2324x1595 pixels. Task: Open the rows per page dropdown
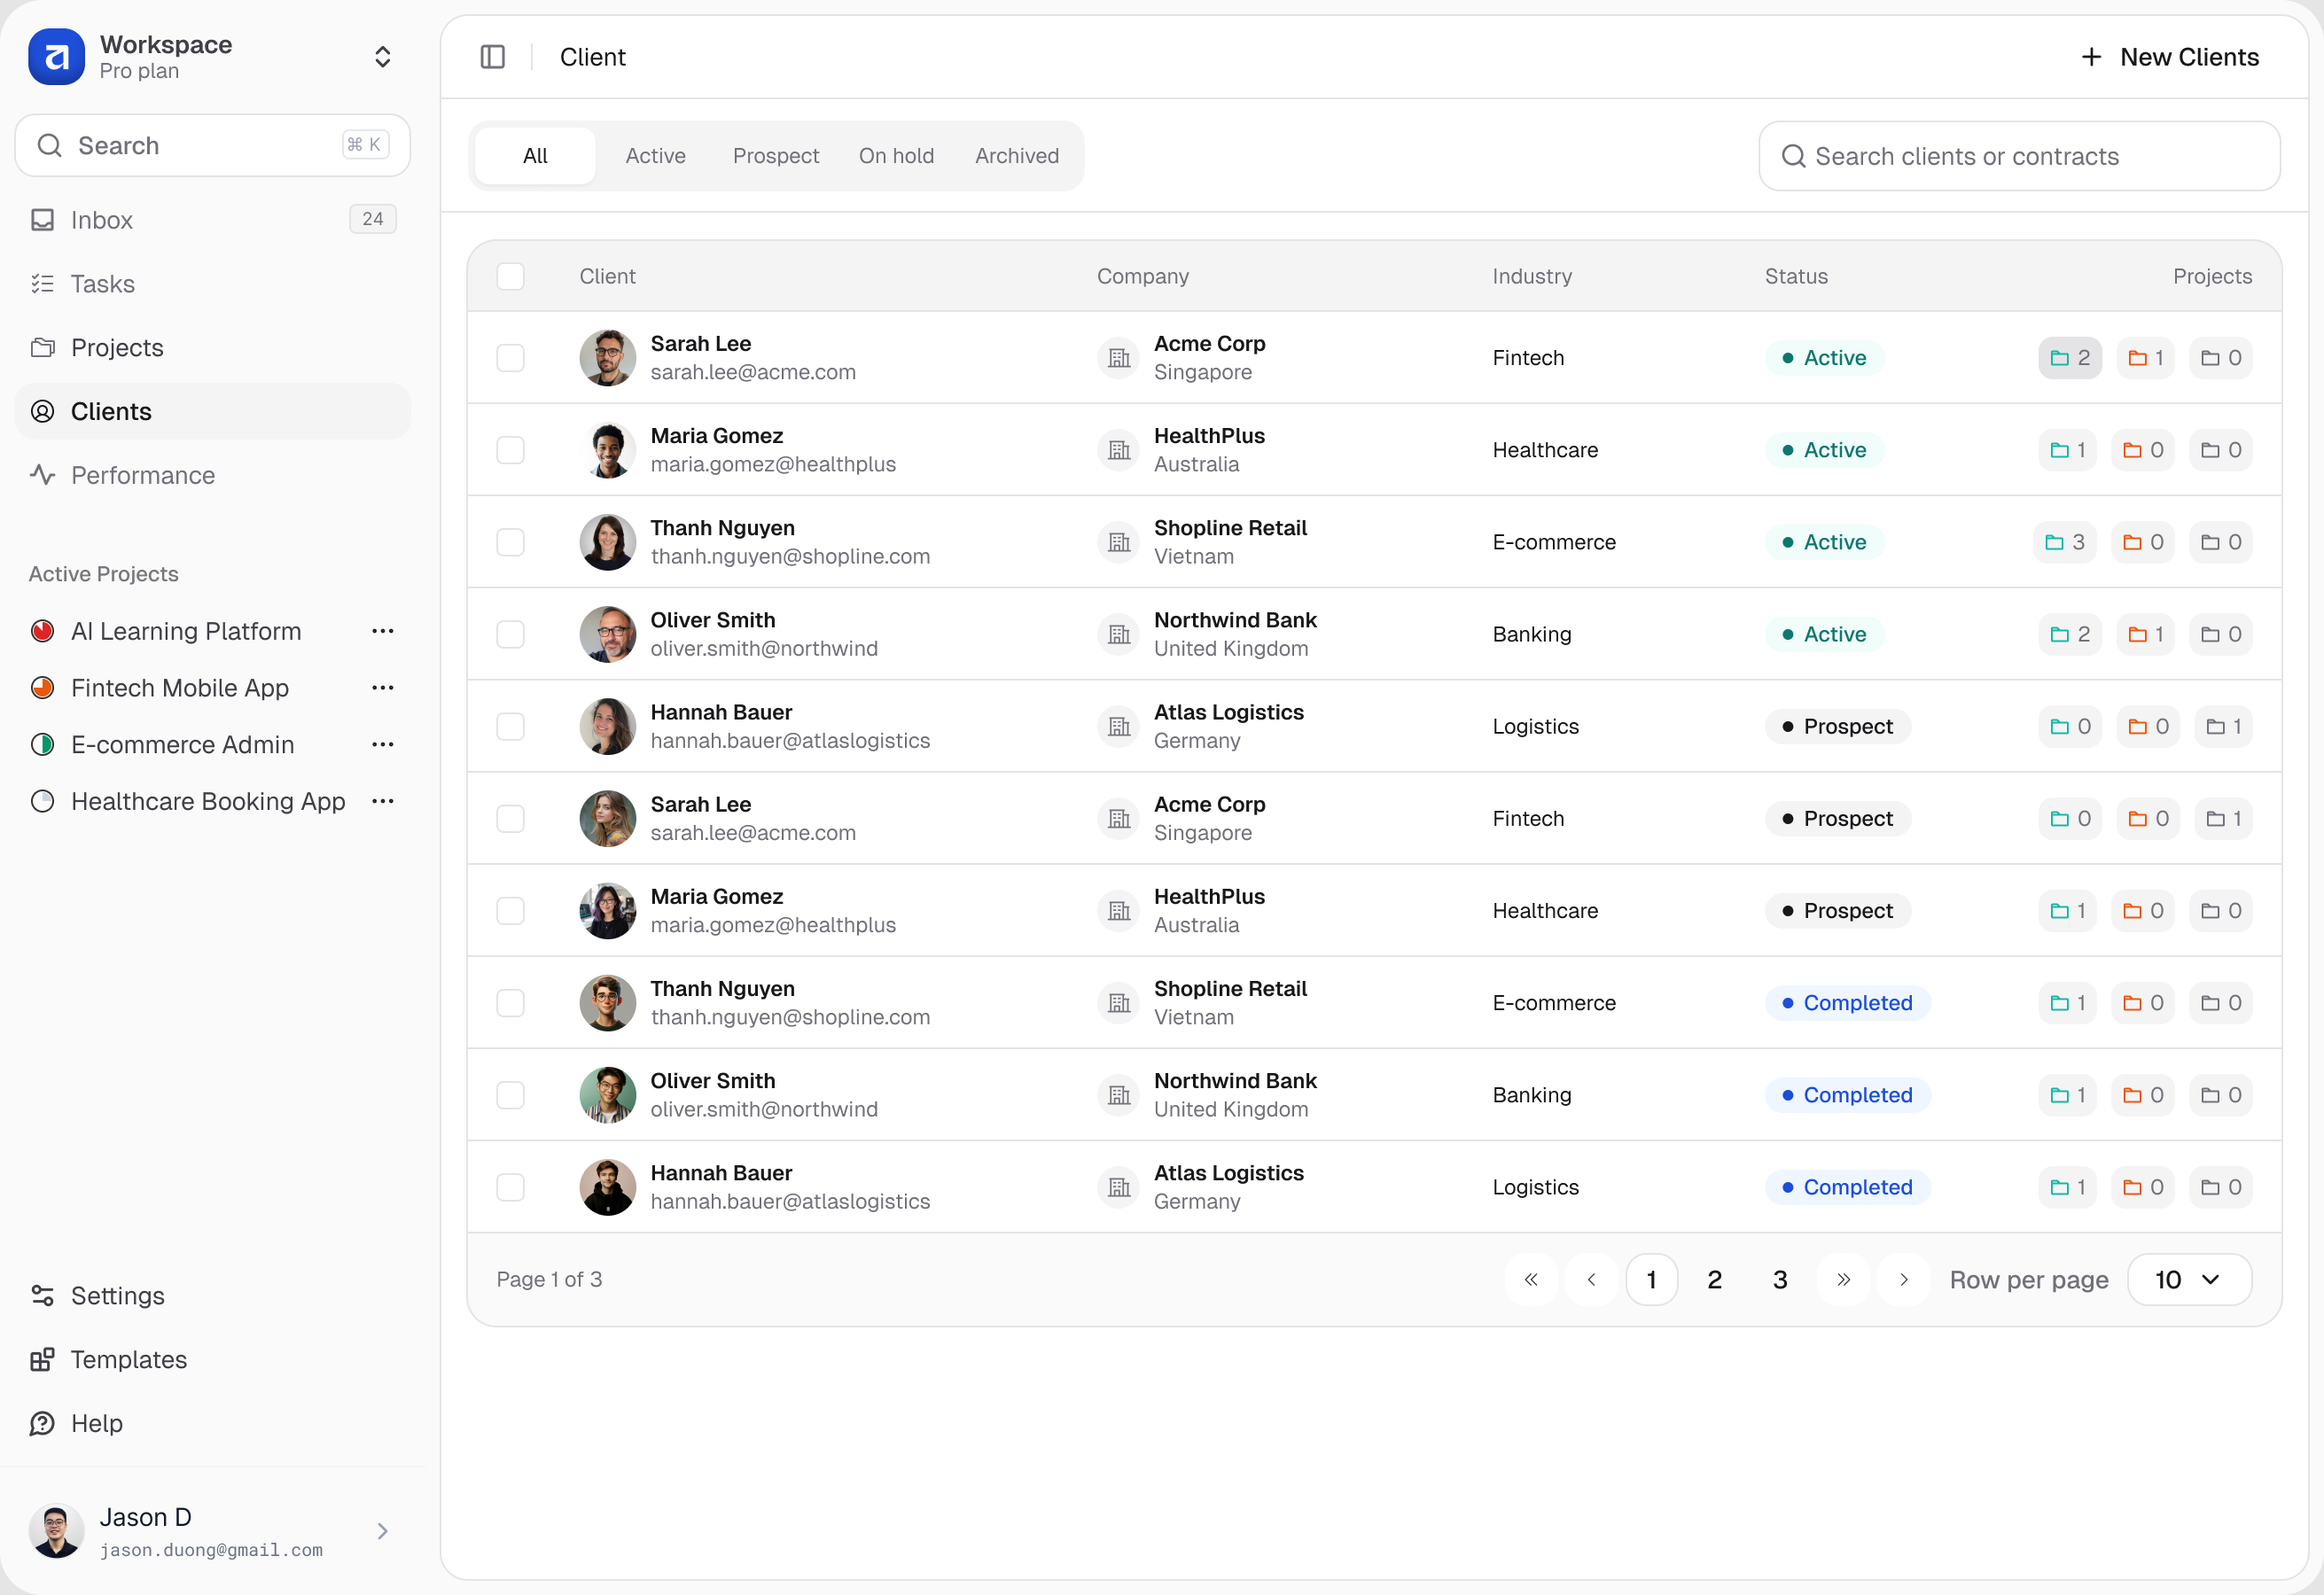pos(2189,1279)
